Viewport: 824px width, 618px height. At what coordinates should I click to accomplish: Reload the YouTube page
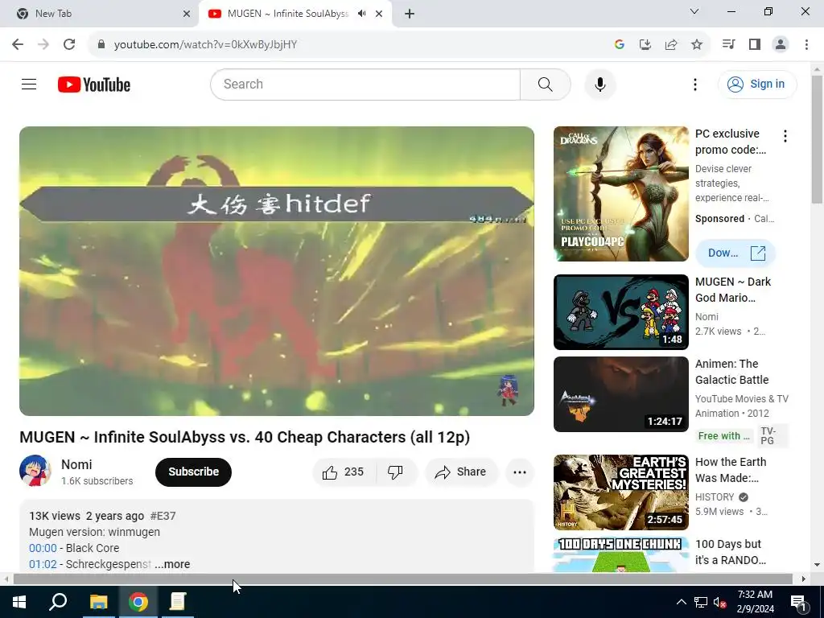coord(69,45)
